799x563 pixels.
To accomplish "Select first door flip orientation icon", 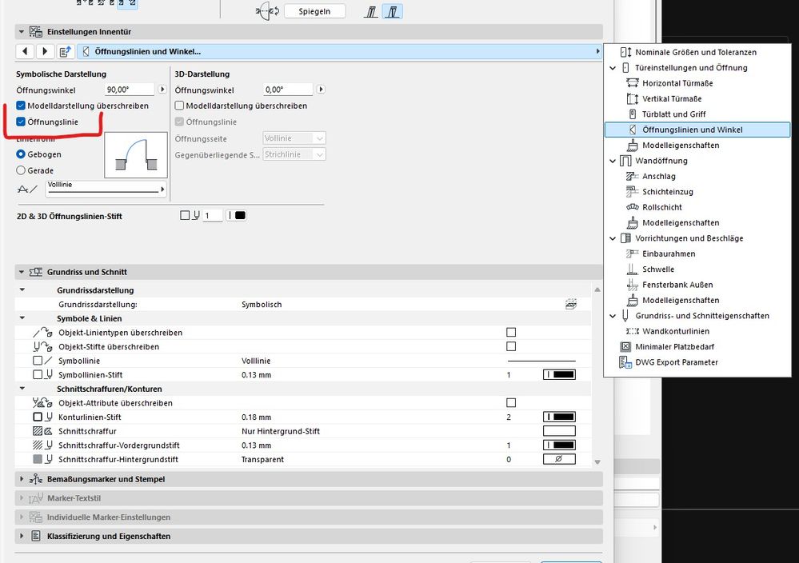I will tap(370, 11).
